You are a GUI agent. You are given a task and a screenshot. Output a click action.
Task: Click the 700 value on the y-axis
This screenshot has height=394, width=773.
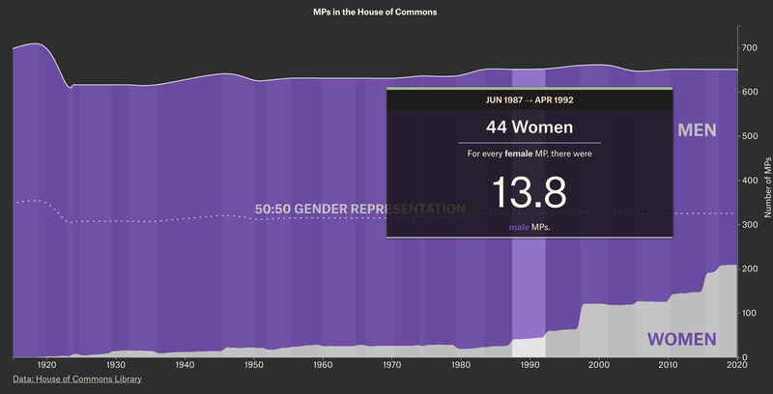pyautogui.click(x=749, y=47)
